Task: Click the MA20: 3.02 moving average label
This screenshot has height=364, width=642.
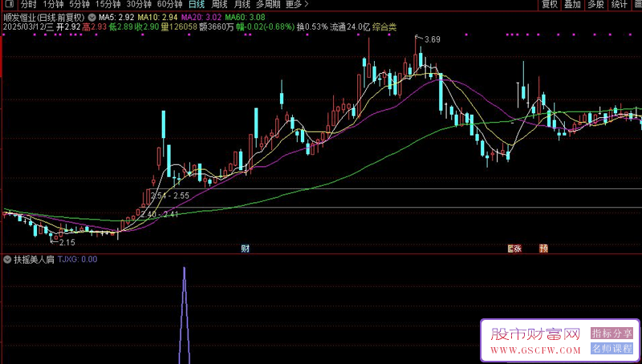Action: click(x=201, y=18)
